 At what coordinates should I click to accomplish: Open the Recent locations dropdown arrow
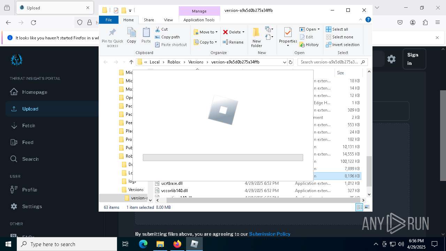pos(124,62)
